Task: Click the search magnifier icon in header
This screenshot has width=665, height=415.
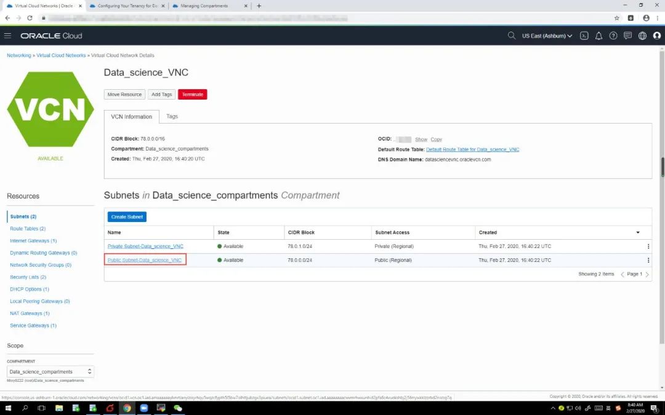Action: tap(511, 36)
